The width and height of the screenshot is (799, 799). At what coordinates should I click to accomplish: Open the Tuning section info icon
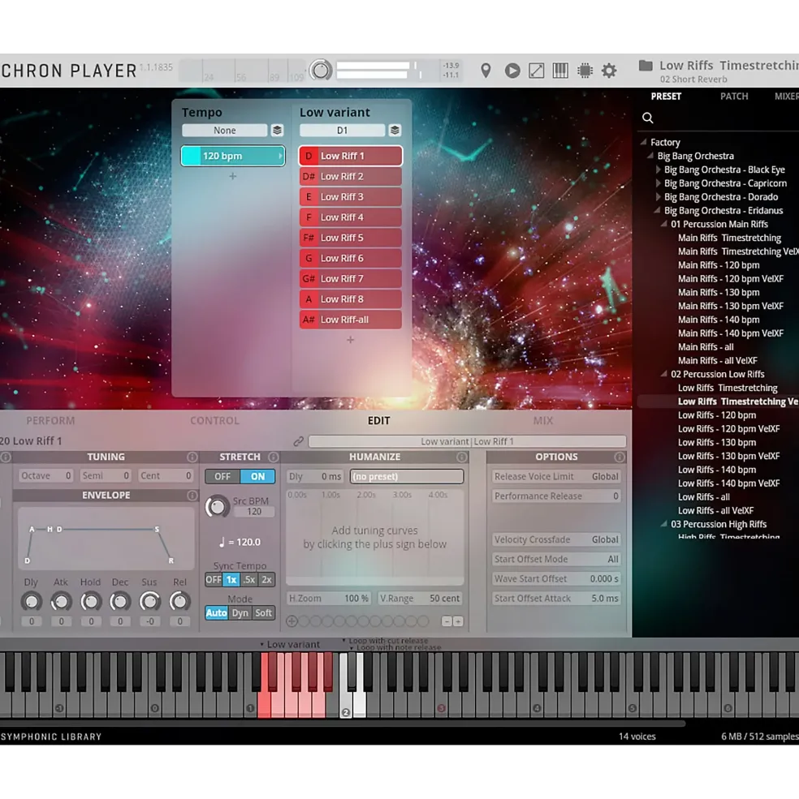192,457
